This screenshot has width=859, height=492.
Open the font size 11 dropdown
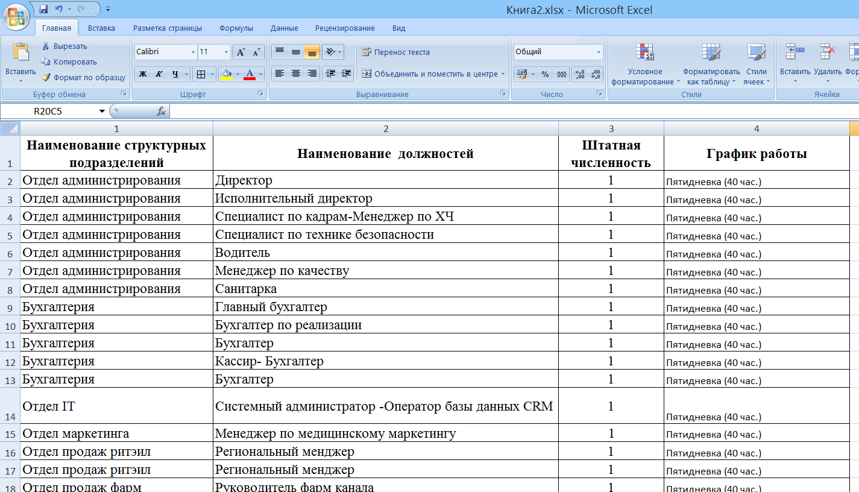(x=227, y=52)
